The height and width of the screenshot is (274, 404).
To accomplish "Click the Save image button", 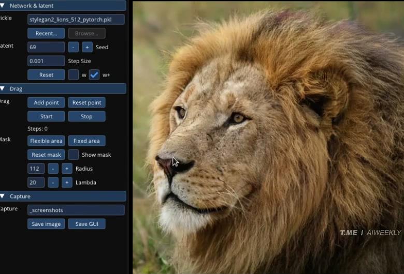I will (46, 224).
